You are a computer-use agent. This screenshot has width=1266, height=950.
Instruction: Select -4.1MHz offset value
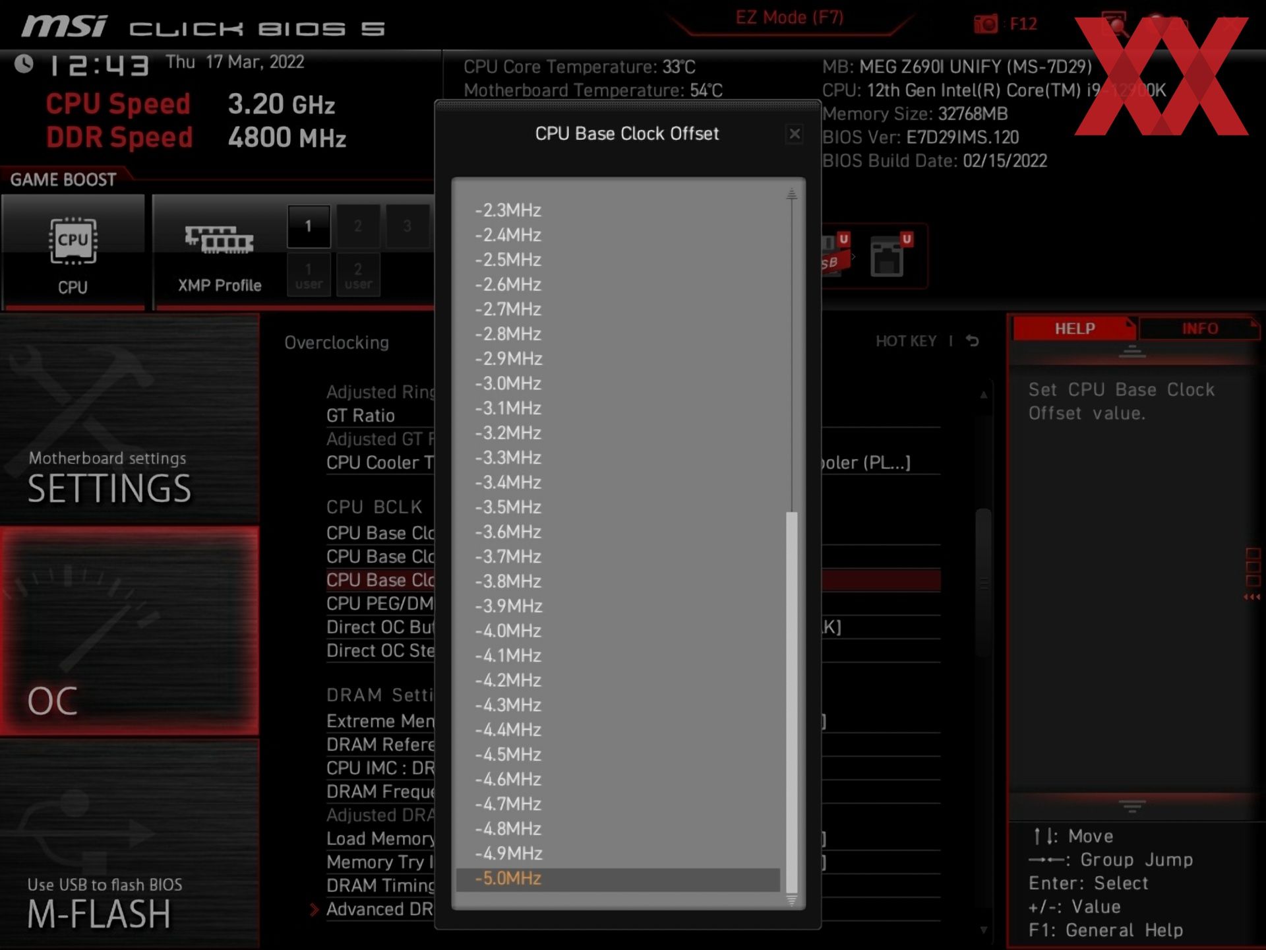click(508, 656)
